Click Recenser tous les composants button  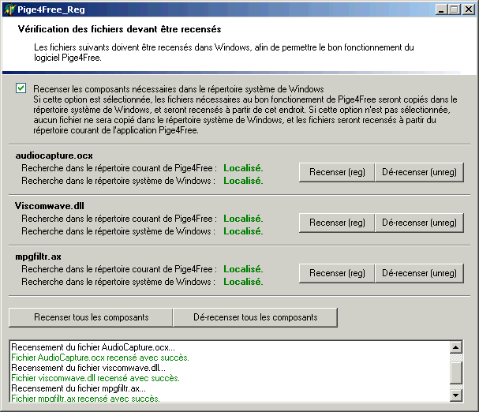point(91,317)
